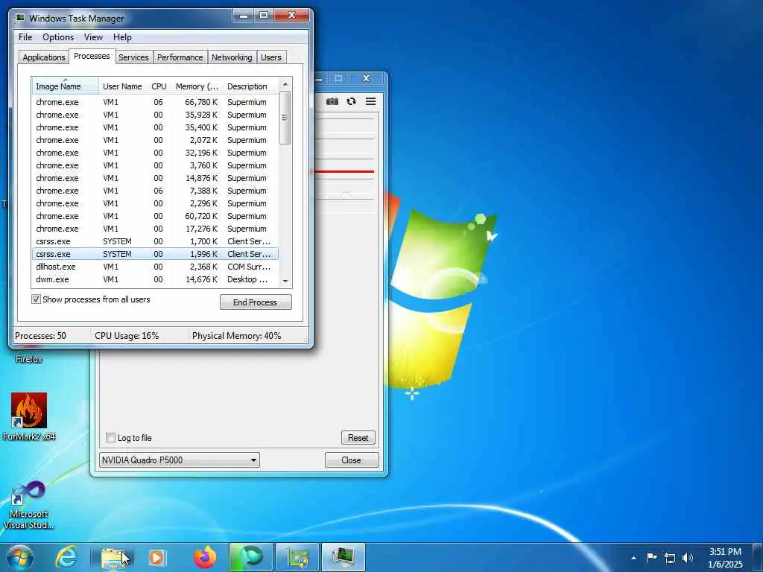
Task: Click the End Process button
Action: point(256,302)
